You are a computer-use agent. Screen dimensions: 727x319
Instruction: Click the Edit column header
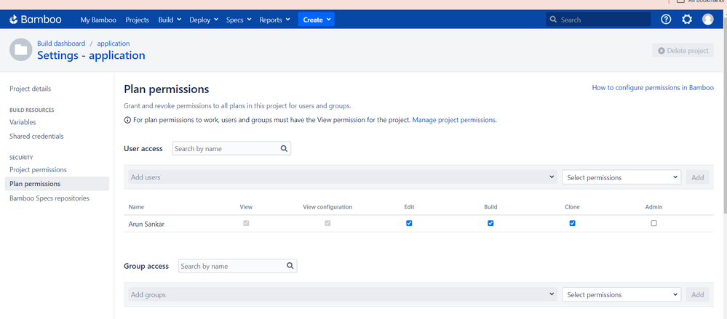click(409, 207)
